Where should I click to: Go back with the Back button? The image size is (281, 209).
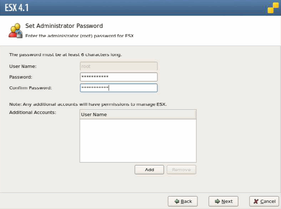183,201
